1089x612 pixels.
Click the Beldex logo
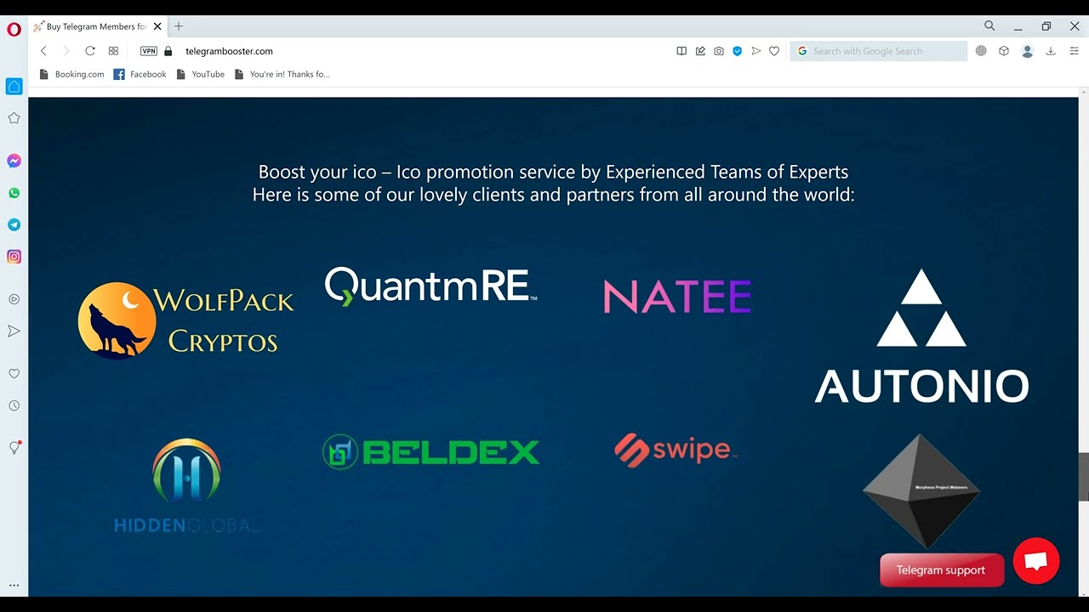coord(430,451)
